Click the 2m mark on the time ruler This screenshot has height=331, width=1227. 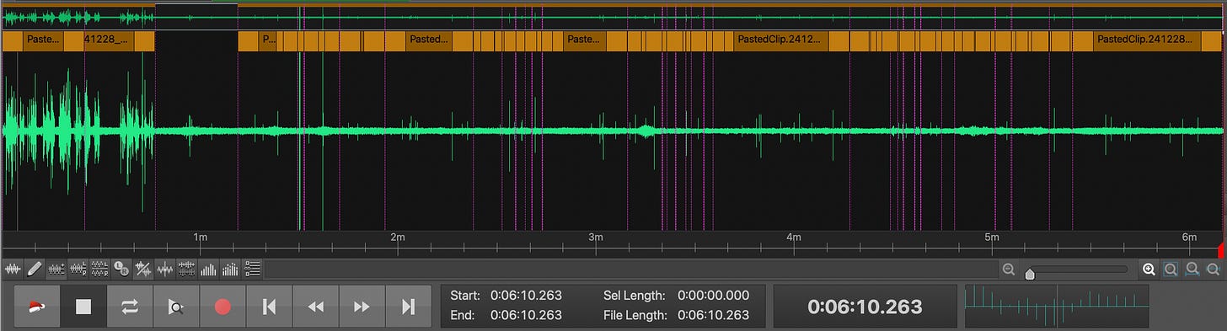[398, 238]
